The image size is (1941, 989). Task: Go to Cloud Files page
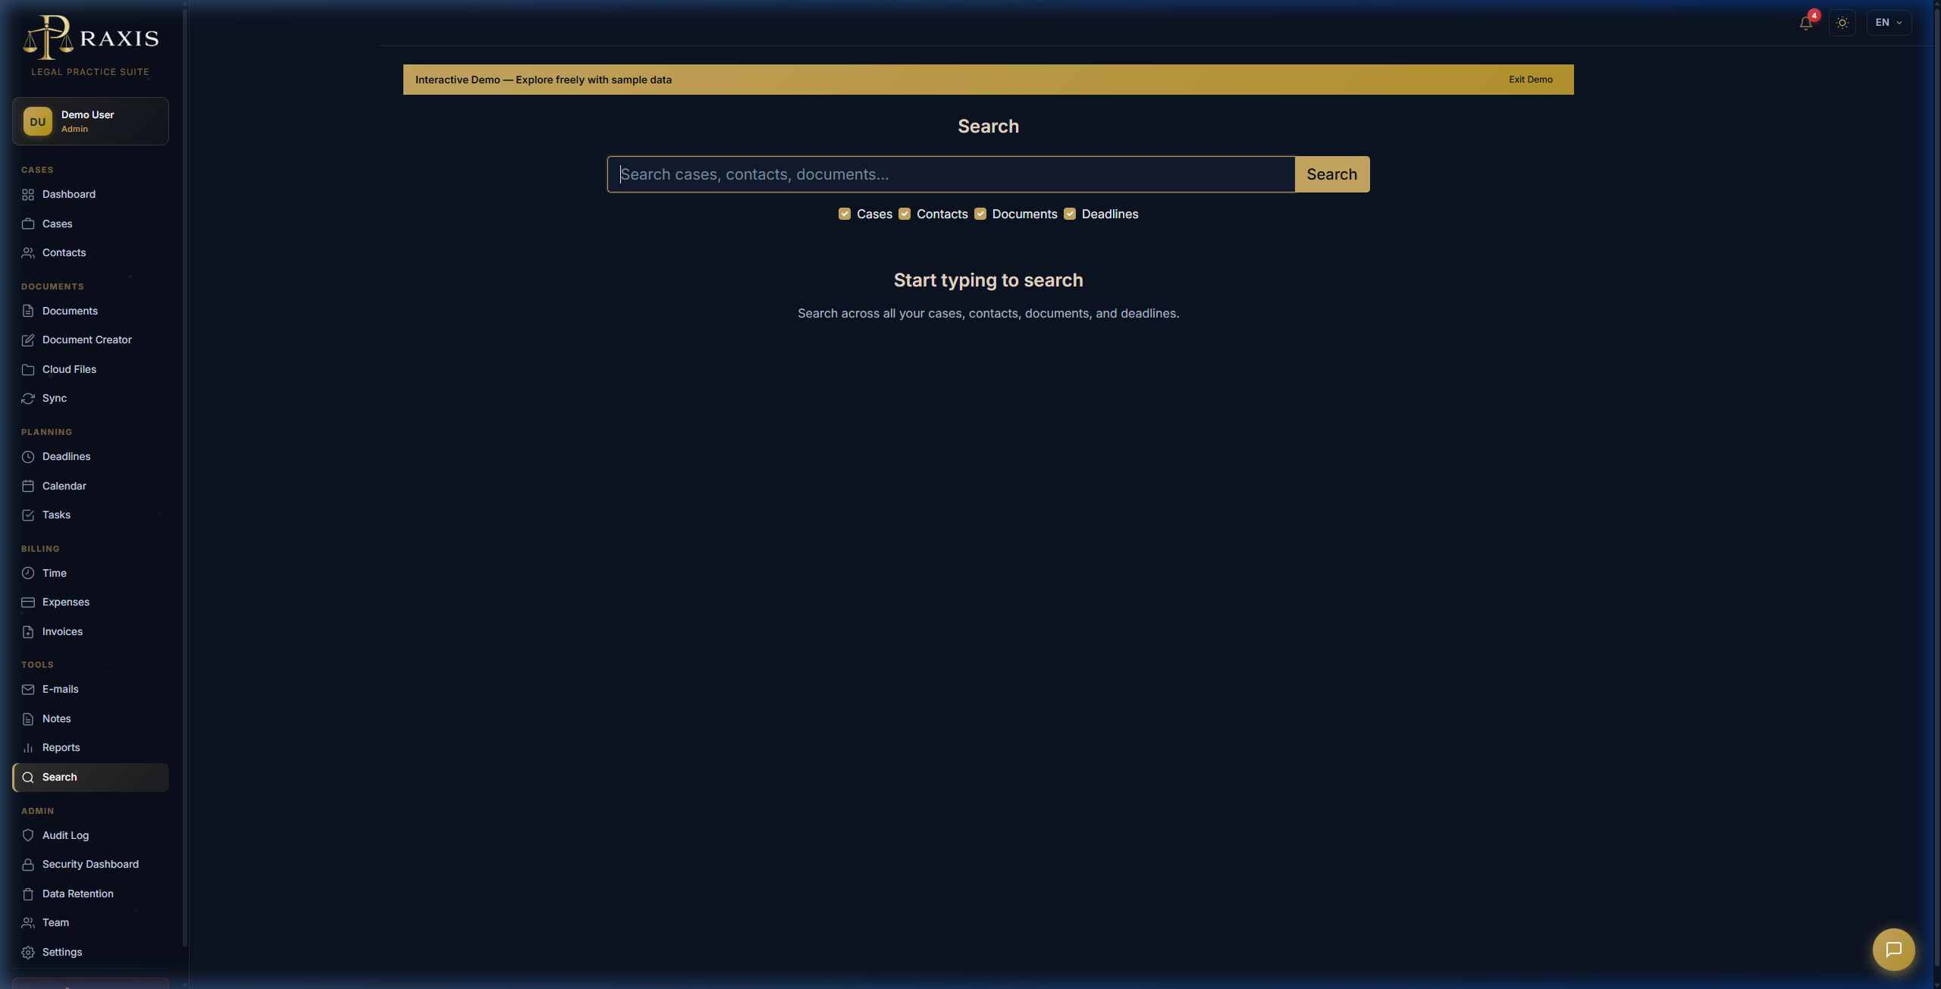coord(90,370)
